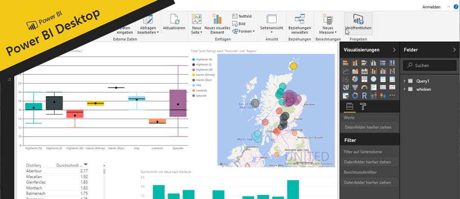The width and height of the screenshot is (460, 199).
Task: Insert a Textfeld
Action: coord(242,16)
